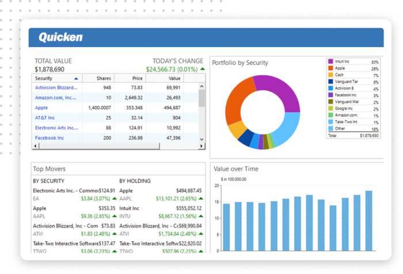
Task: Click the INTU ticker symbol
Action: pyautogui.click(x=125, y=217)
